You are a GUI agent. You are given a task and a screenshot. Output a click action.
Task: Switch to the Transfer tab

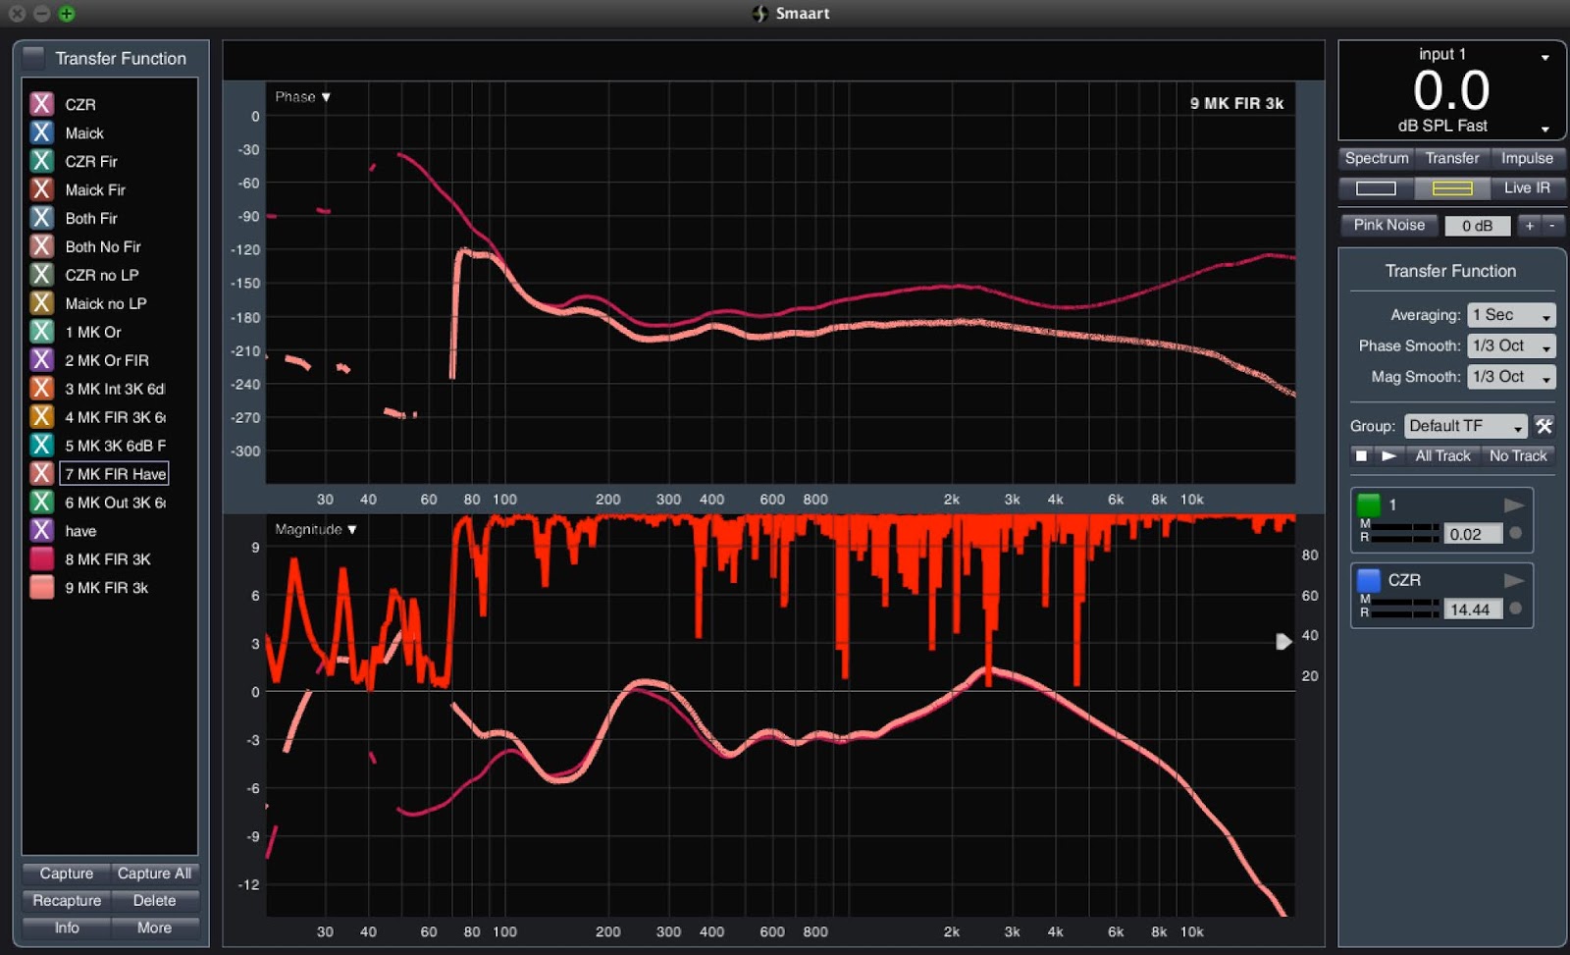1452,158
